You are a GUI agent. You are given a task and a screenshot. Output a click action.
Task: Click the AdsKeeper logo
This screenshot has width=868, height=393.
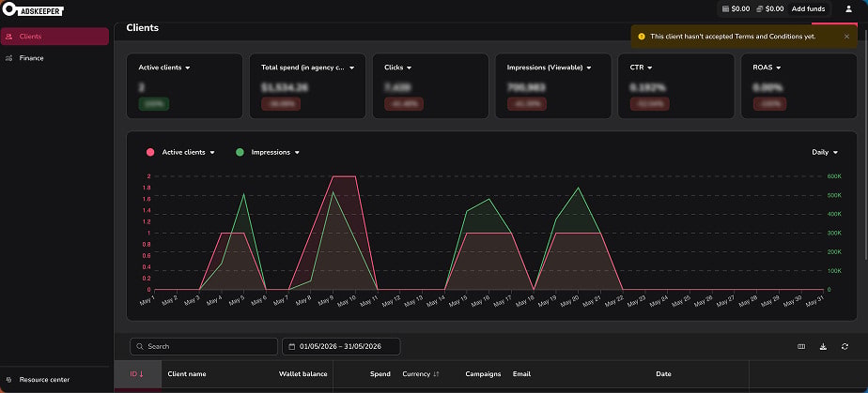click(33, 9)
